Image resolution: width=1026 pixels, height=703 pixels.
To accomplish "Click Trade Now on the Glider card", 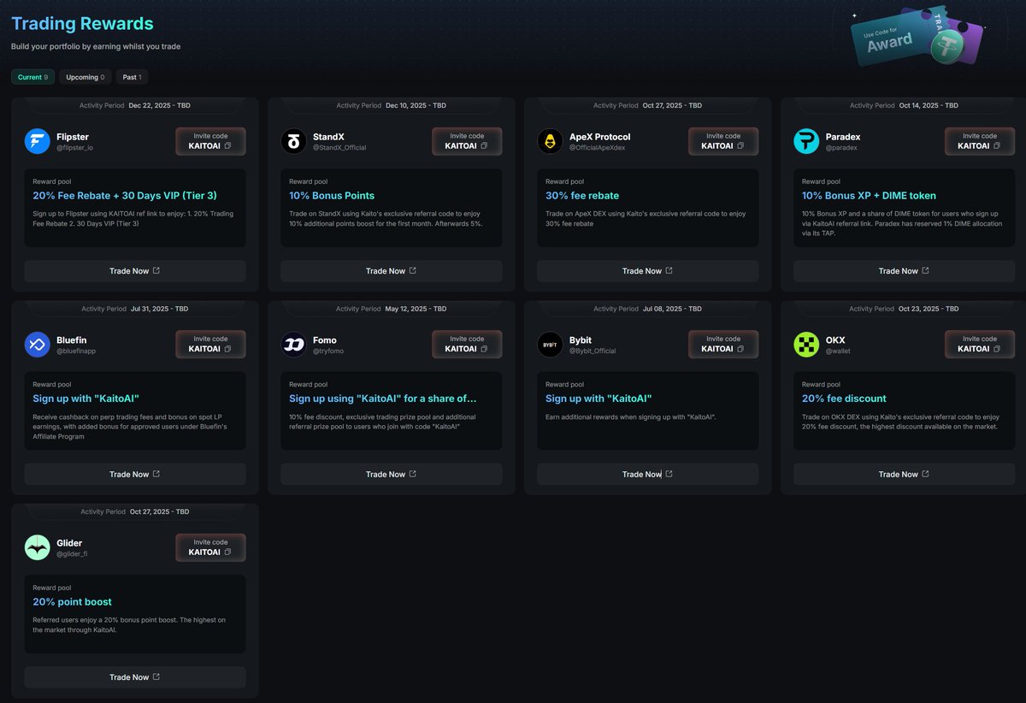I will pyautogui.click(x=135, y=677).
